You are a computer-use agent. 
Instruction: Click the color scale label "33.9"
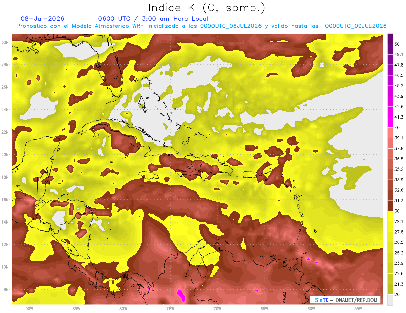399,180
